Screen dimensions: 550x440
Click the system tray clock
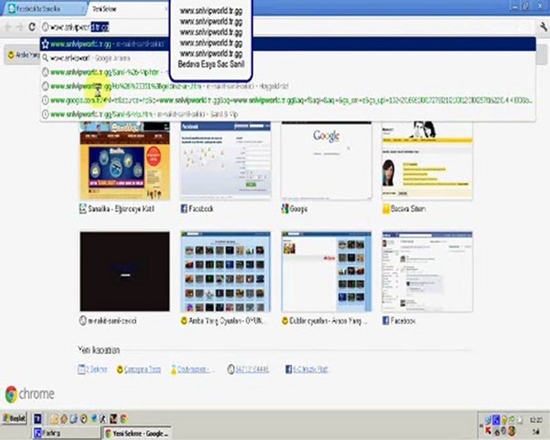[x=536, y=420]
